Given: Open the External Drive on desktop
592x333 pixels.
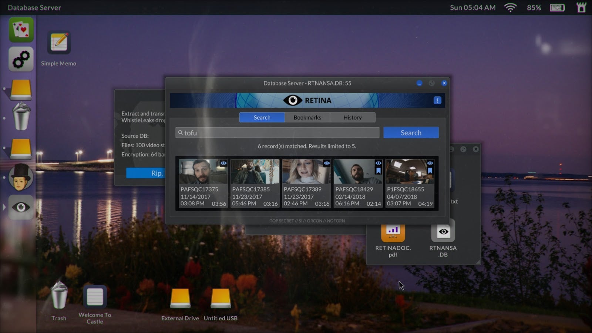Looking at the screenshot, I should (180, 298).
